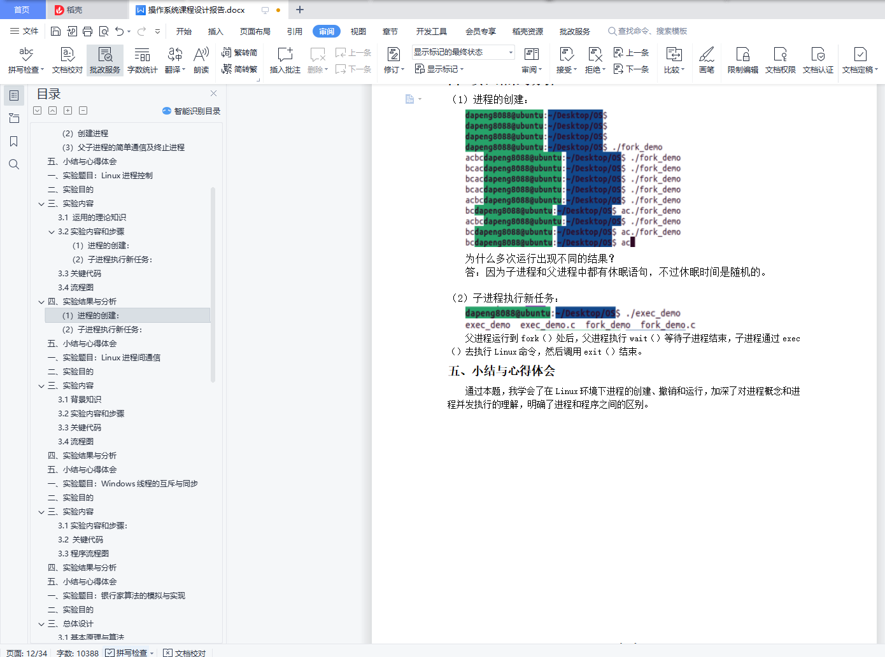Convert text with 简转繁
The image size is (885, 657).
coord(239,69)
